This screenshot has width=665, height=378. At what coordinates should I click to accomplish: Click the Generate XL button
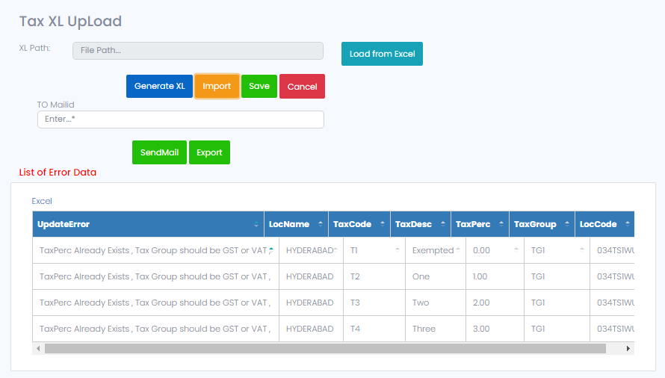coord(159,87)
